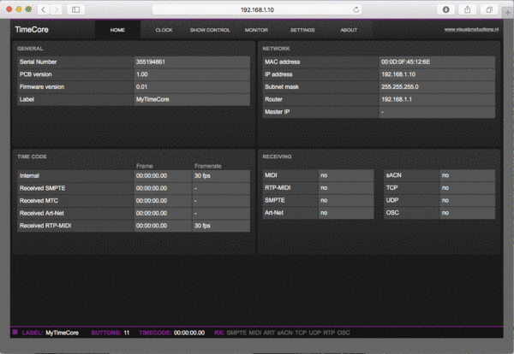Click the purple status indicator beside LABEL
514x354 pixels.
coord(15,332)
